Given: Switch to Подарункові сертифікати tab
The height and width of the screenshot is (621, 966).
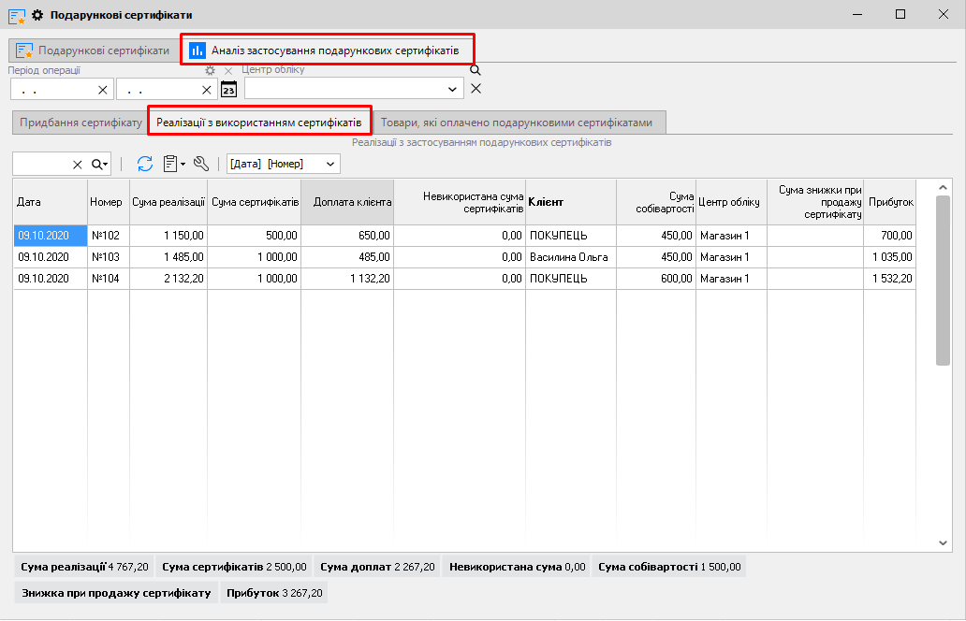Looking at the screenshot, I should pos(93,50).
